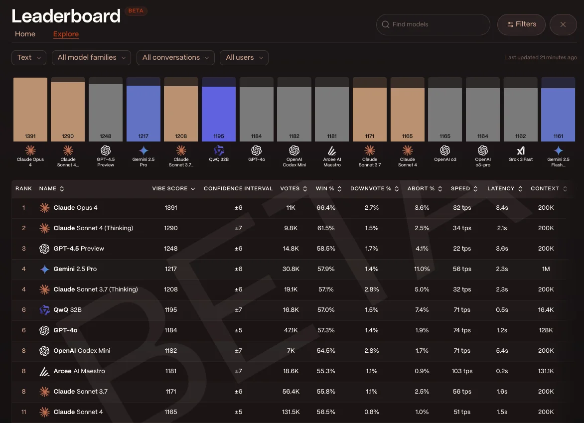Switch to the Home tab
The width and height of the screenshot is (584, 423).
25,34
